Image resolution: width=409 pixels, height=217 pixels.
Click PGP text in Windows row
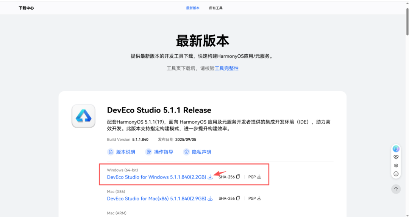click(x=252, y=177)
